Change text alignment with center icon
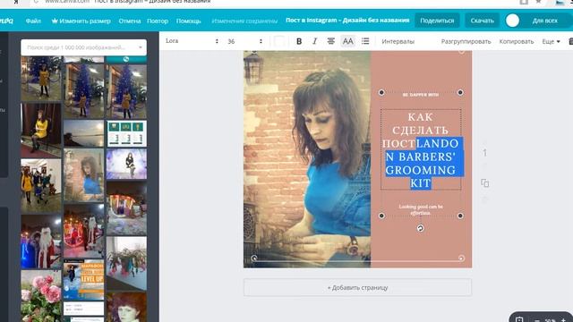Screen dimensions: 573x322 point(330,41)
